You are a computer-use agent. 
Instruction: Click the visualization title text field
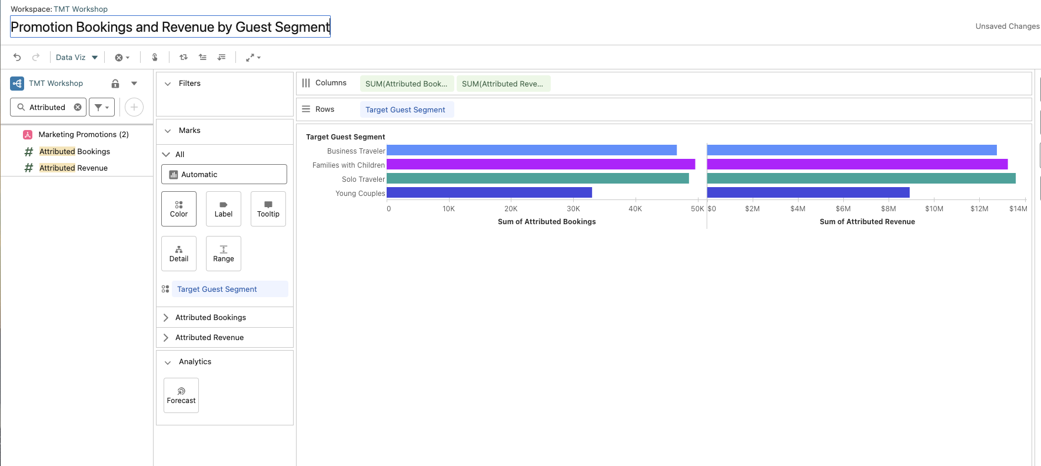pyautogui.click(x=170, y=27)
